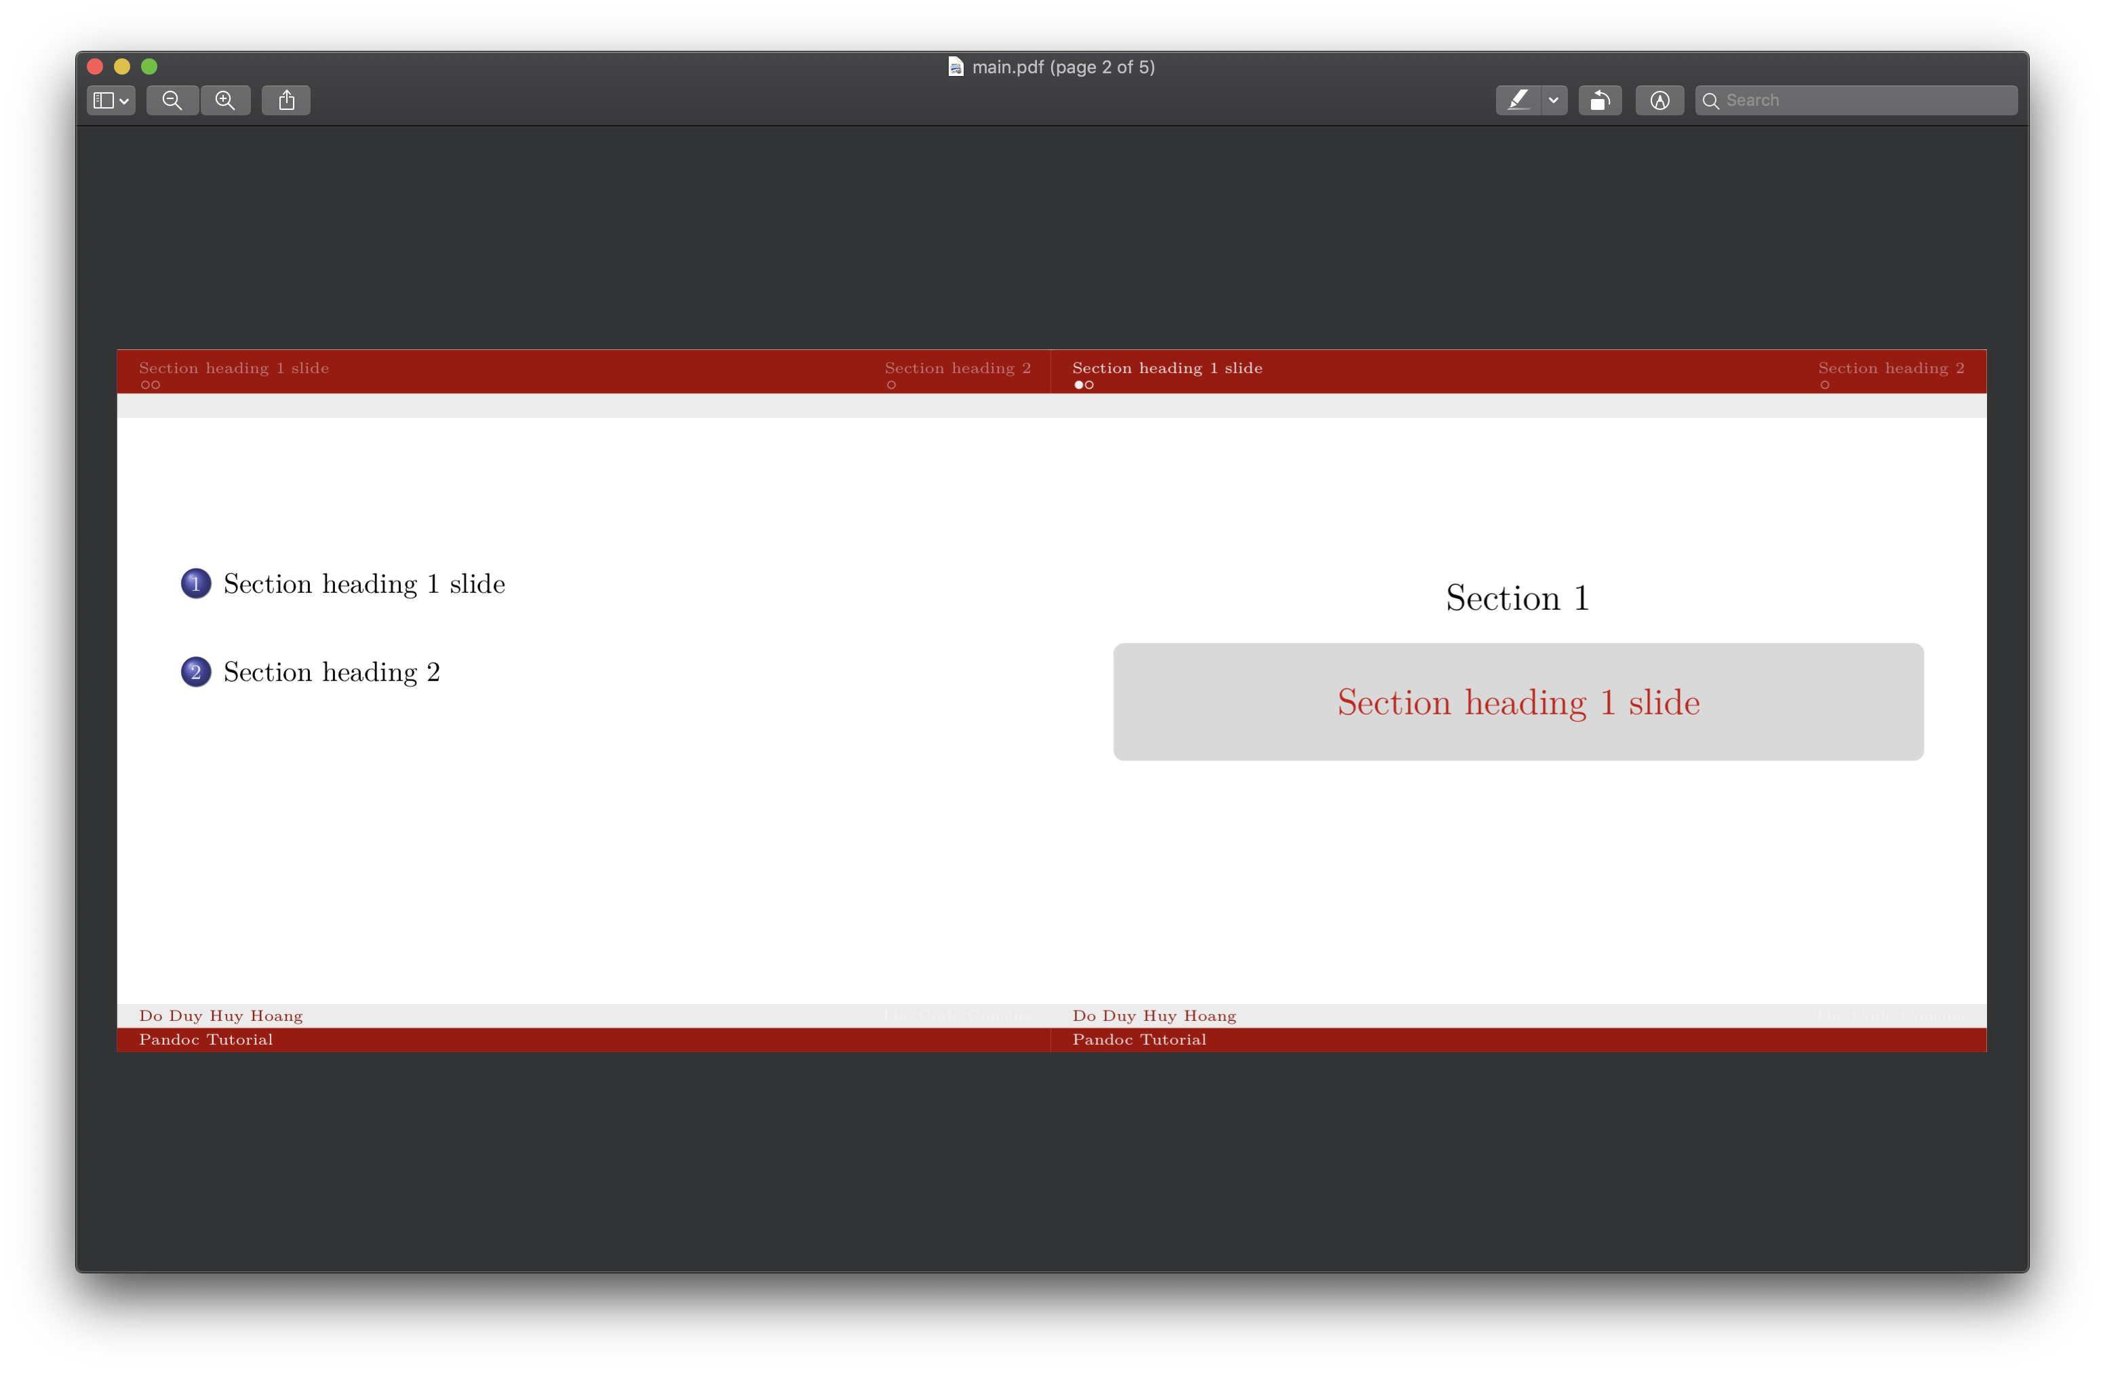Image resolution: width=2105 pixels, height=1373 pixels.
Task: Zoom in using the magnifier plus icon
Action: [x=226, y=100]
